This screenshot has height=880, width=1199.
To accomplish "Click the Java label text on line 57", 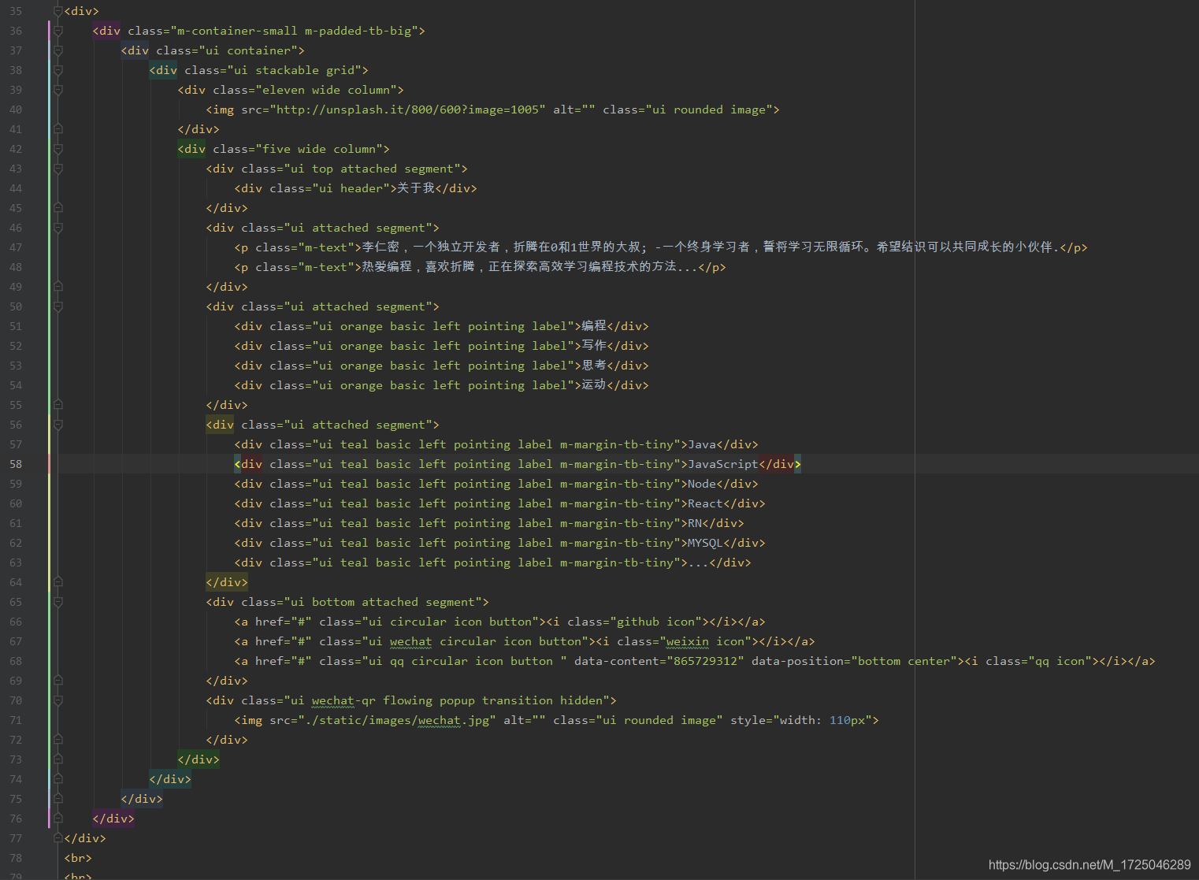I will pos(702,444).
